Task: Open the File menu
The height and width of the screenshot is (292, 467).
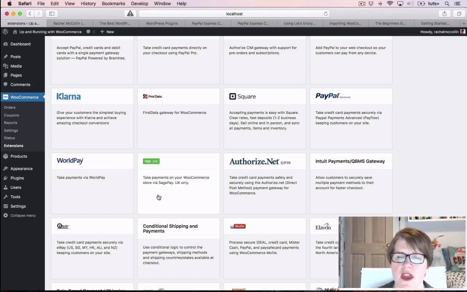Action: 41,4
